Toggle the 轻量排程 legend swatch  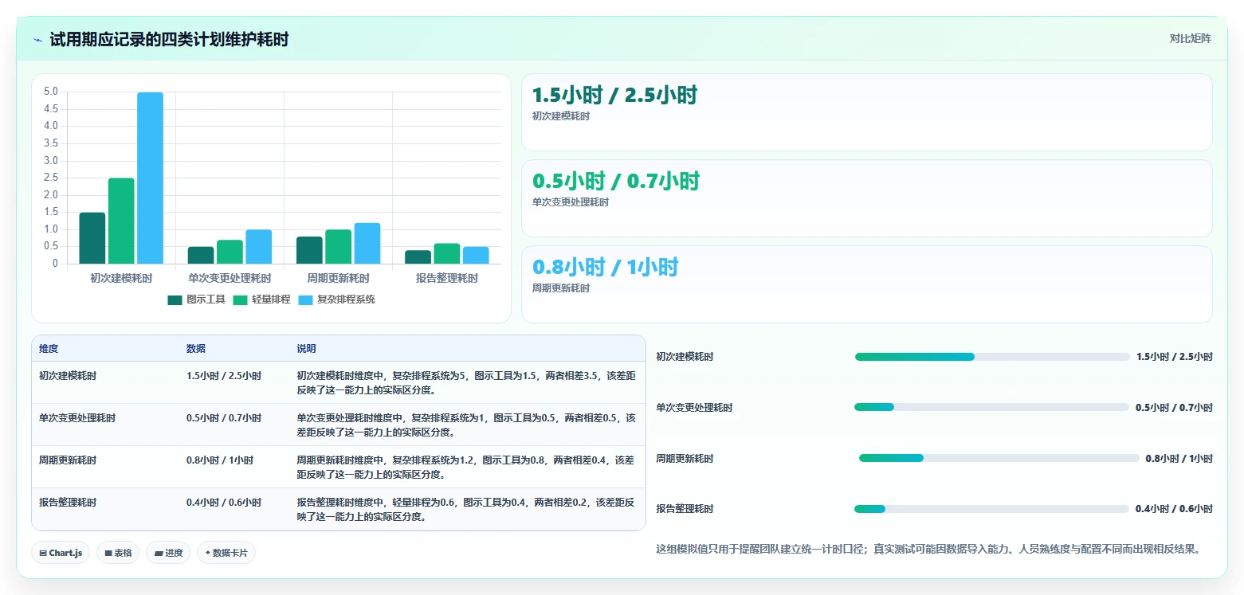pyautogui.click(x=240, y=300)
